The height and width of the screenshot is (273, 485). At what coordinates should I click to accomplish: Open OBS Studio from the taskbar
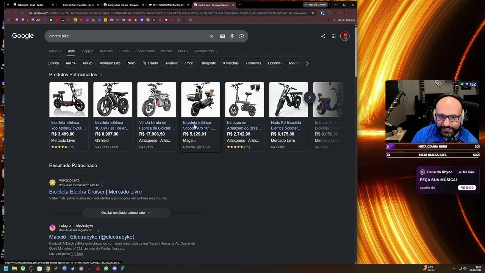31,268
